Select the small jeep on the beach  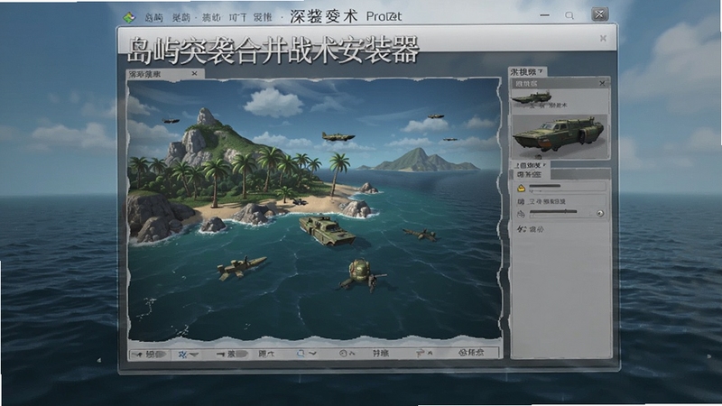coord(300,201)
